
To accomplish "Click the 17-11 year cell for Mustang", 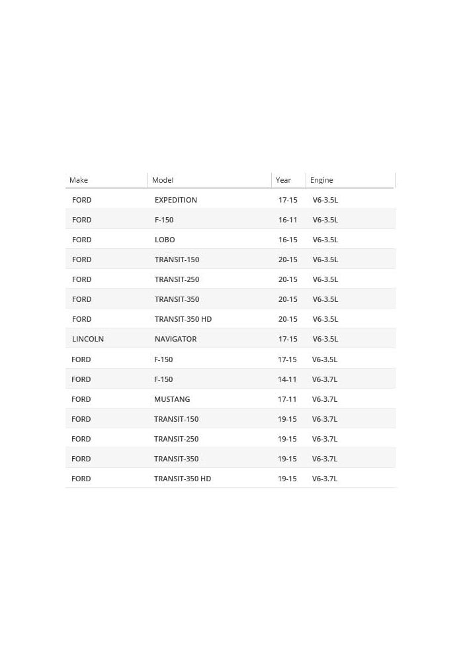I will pyautogui.click(x=287, y=399).
